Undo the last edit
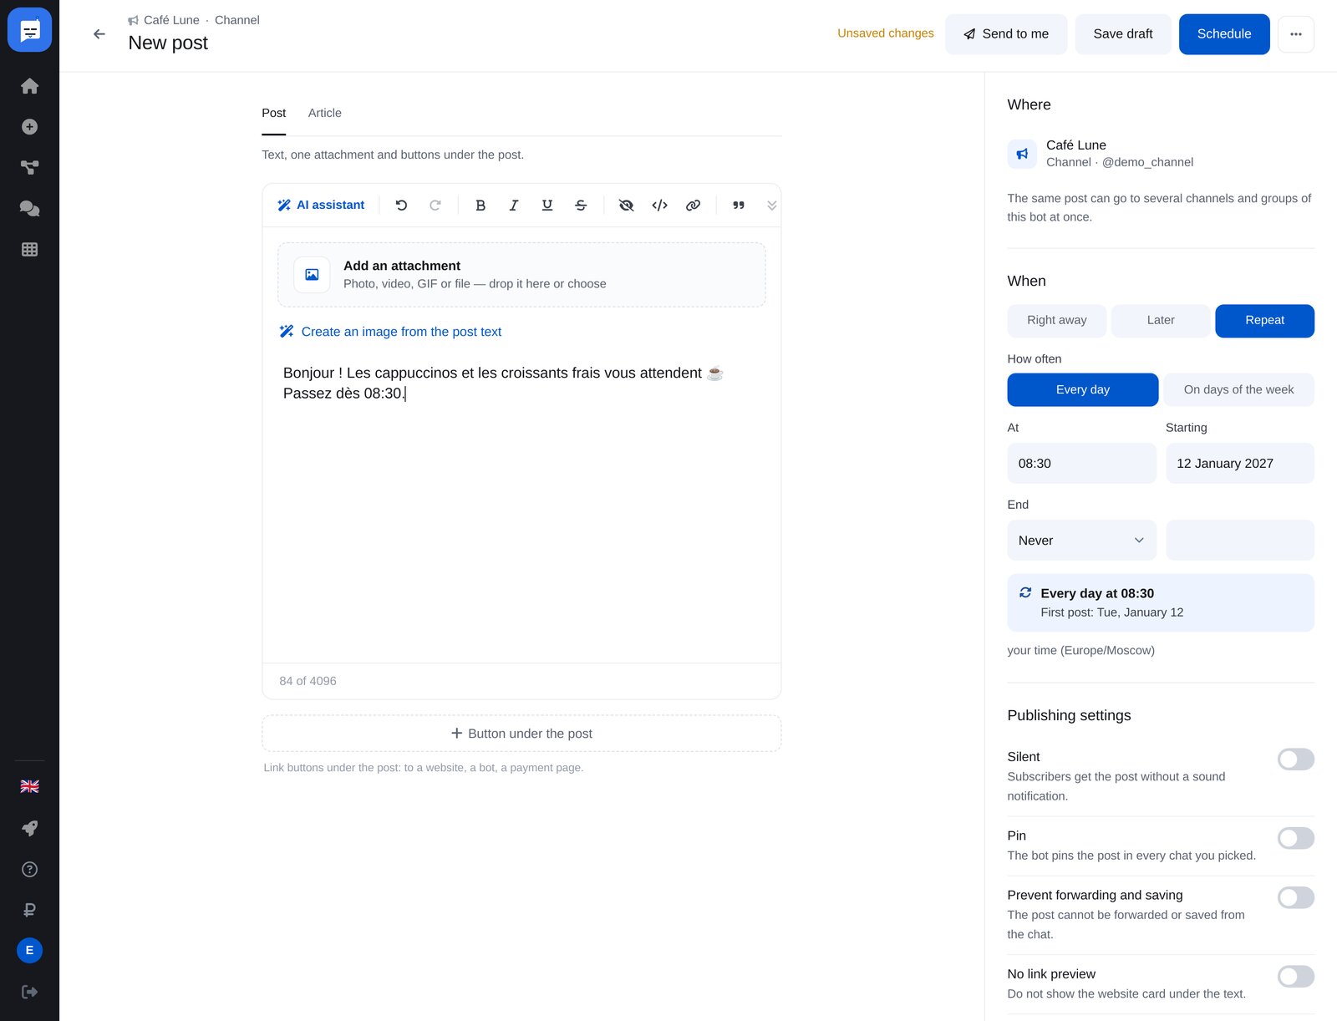This screenshot has height=1021, width=1337. tap(401, 205)
